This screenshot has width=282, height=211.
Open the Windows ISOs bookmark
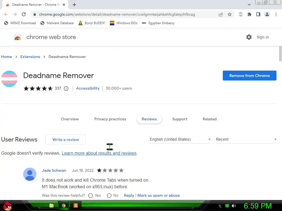[124, 23]
